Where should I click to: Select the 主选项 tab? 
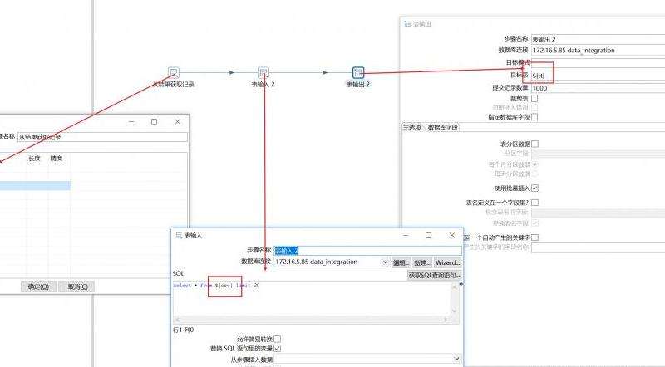click(412, 127)
